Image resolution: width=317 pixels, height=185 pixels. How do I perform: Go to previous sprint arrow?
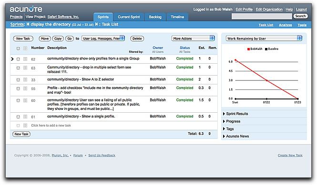(x=28, y=24)
